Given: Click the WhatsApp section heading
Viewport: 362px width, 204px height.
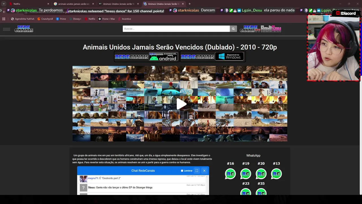Looking at the screenshot, I should pos(253,156).
